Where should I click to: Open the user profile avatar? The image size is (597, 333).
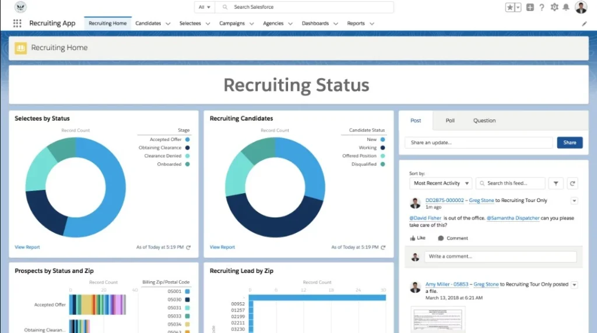[x=581, y=7]
